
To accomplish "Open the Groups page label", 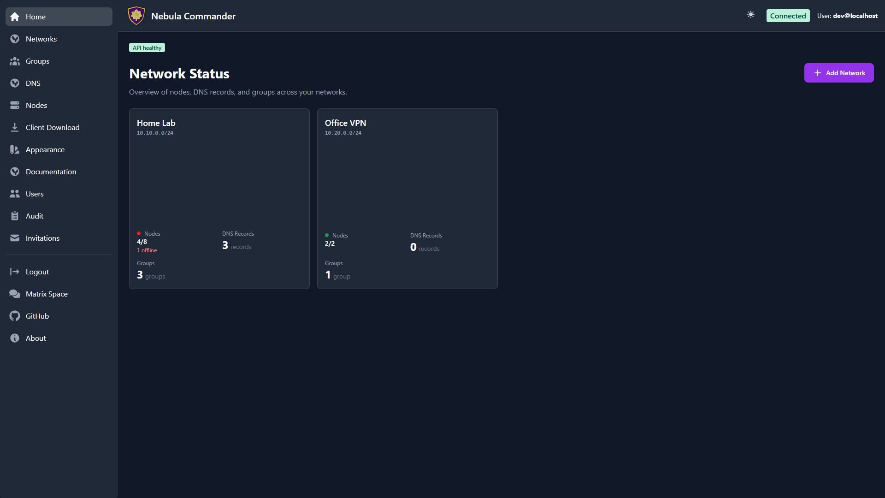I will 38,61.
